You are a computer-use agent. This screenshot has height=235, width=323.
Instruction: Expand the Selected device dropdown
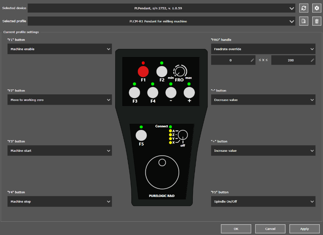(x=161, y=8)
